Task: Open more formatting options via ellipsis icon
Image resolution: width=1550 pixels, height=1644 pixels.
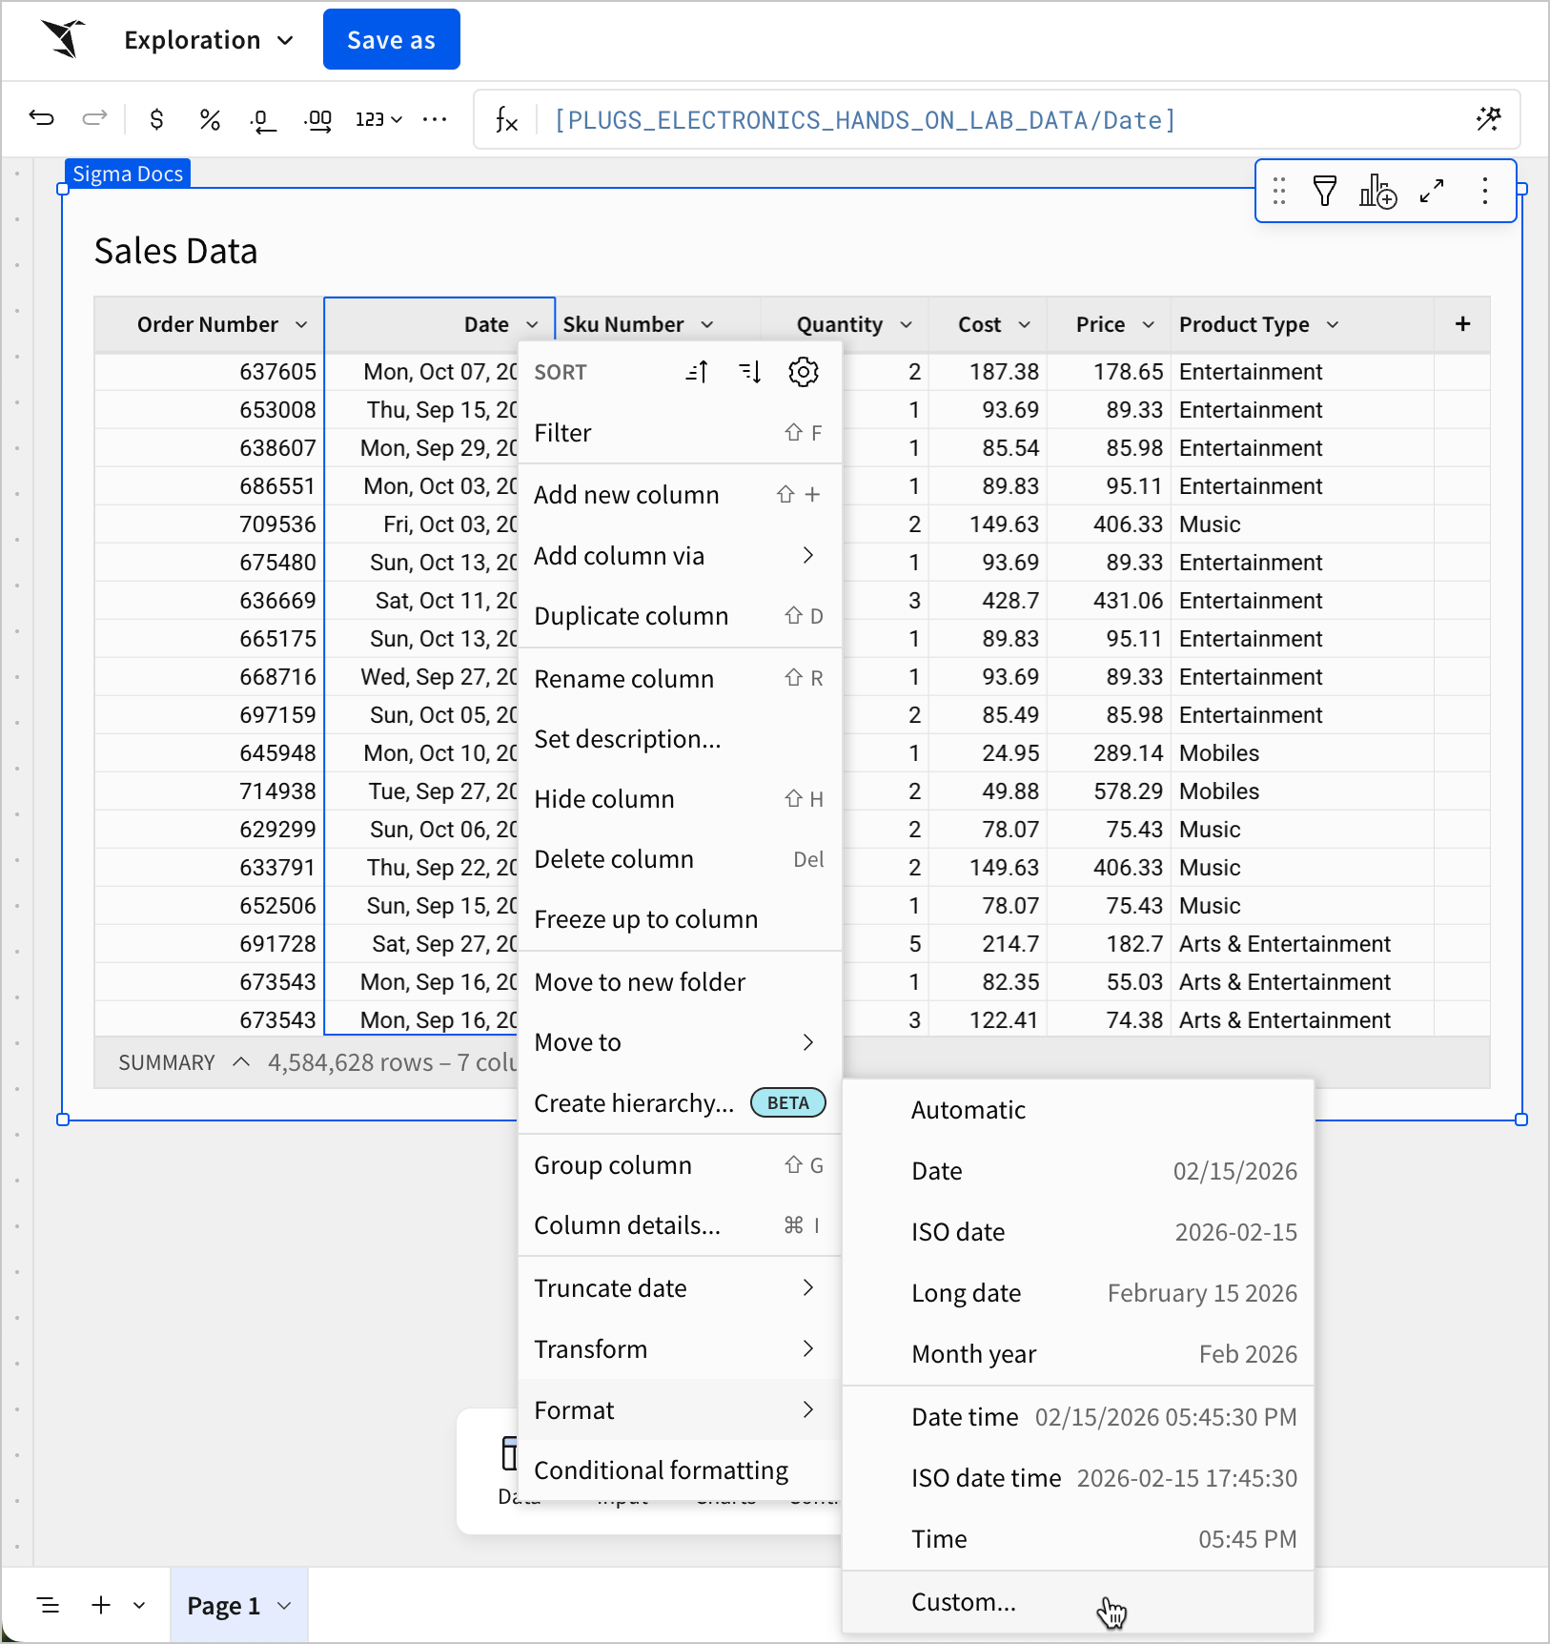Action: [x=436, y=119]
